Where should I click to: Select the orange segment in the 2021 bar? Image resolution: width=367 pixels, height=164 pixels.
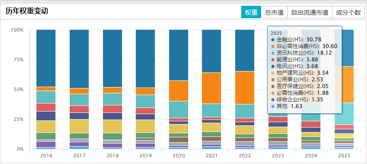point(212,88)
